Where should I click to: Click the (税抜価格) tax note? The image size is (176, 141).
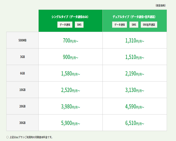pos(160,5)
